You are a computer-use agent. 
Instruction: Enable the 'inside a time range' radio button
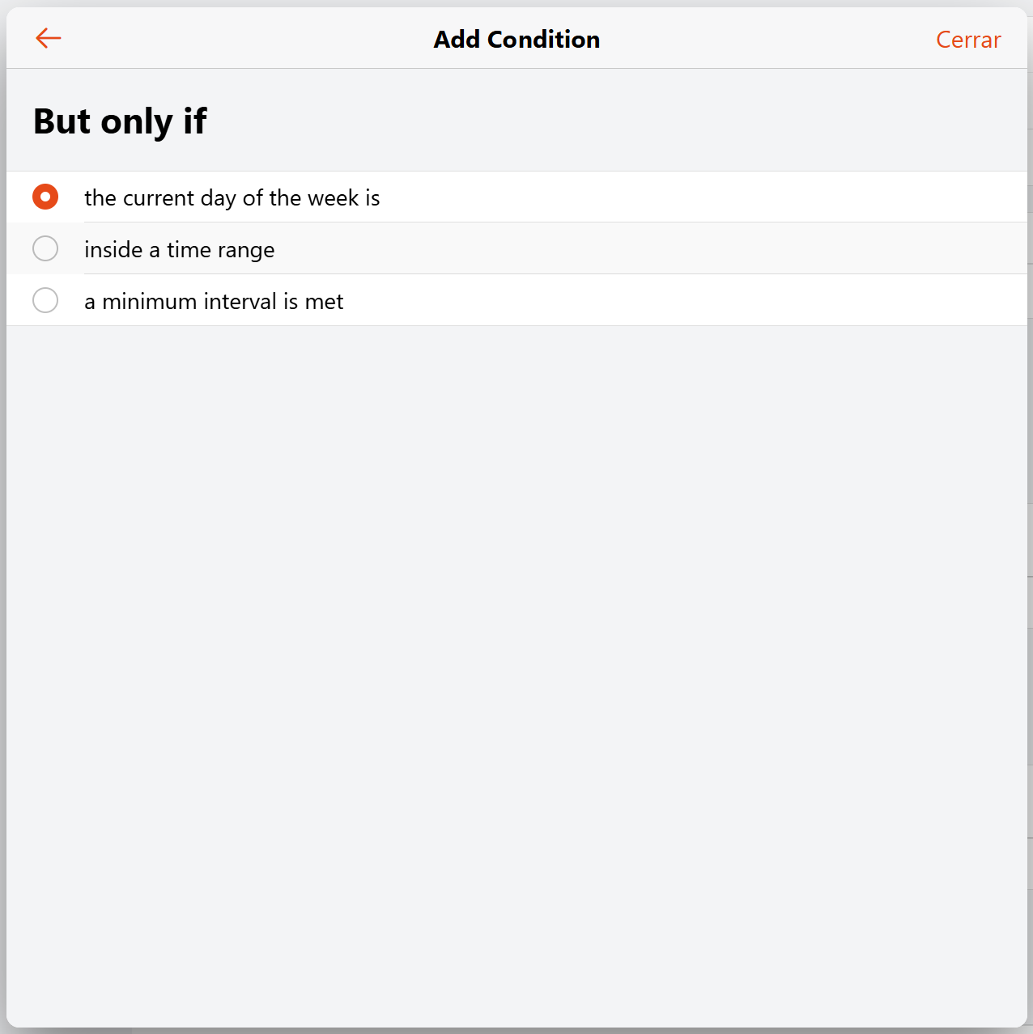[45, 248]
